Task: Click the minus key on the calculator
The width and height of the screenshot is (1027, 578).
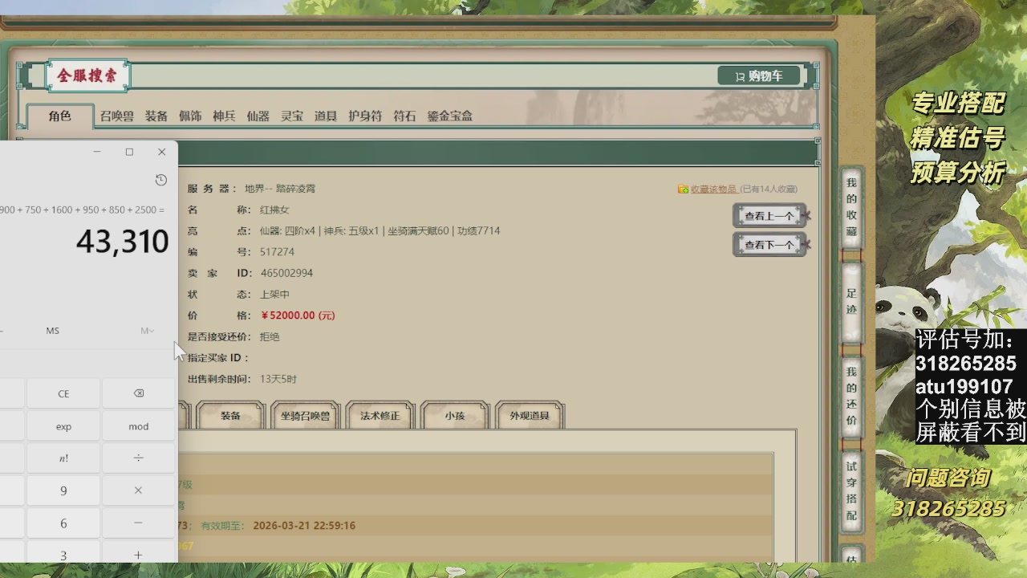Action: 138,523
